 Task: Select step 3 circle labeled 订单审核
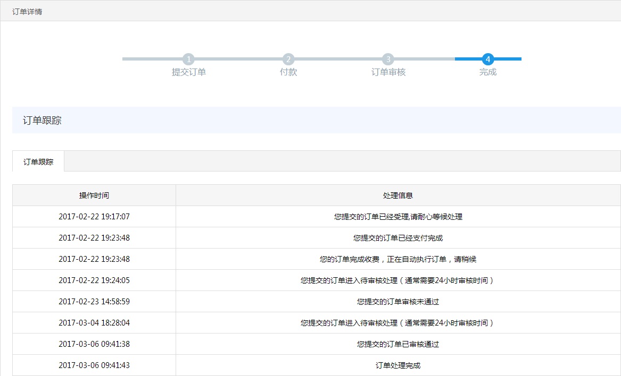[x=388, y=59]
